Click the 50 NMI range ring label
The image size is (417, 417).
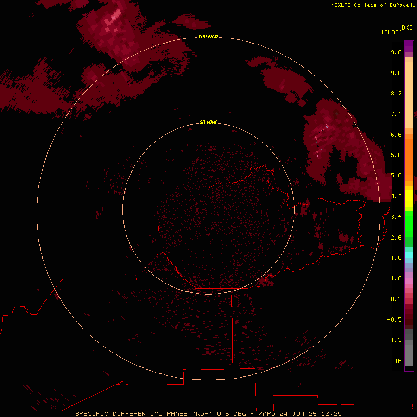[208, 122]
